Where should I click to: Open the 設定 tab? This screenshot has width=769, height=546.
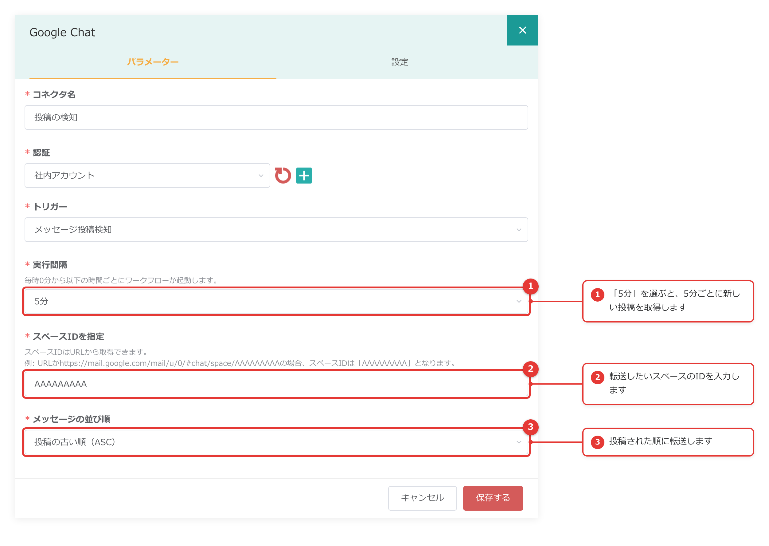[x=400, y=62]
